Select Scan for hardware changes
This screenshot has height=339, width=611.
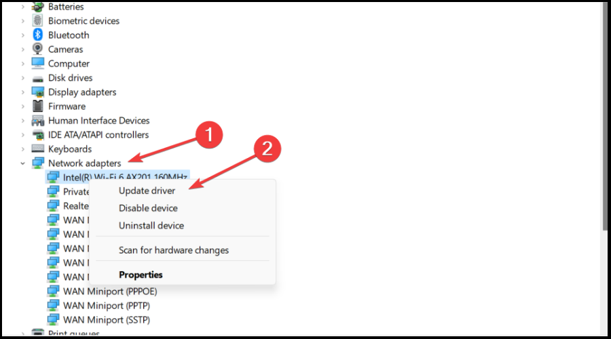pyautogui.click(x=174, y=250)
